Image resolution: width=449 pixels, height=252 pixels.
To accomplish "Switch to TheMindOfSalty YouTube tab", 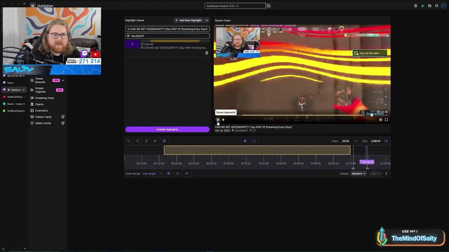I will click(x=13, y=97).
